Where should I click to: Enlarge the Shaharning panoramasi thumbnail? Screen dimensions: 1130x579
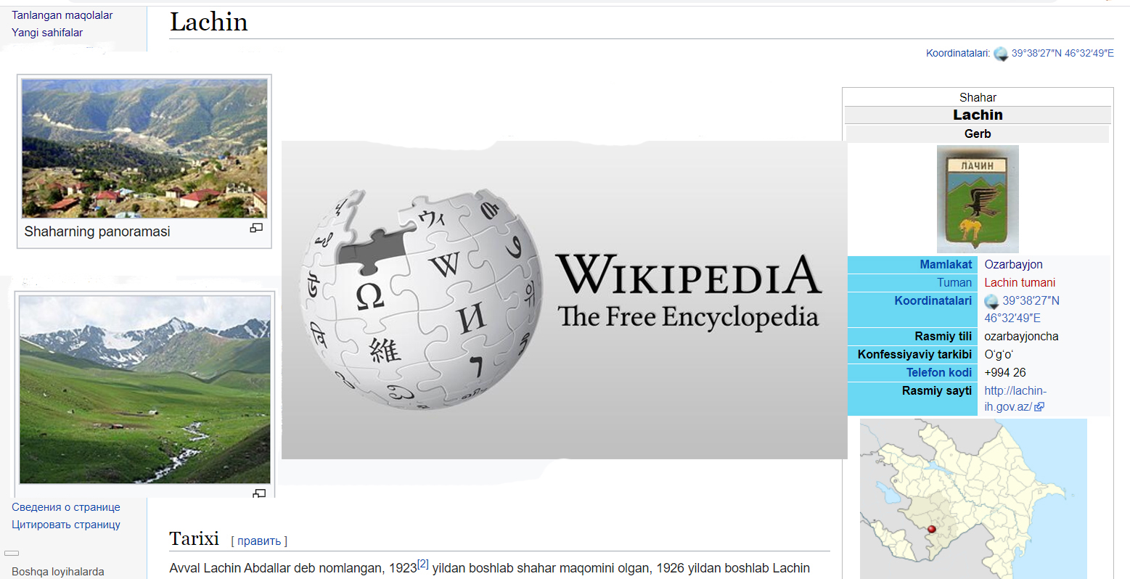(x=256, y=228)
